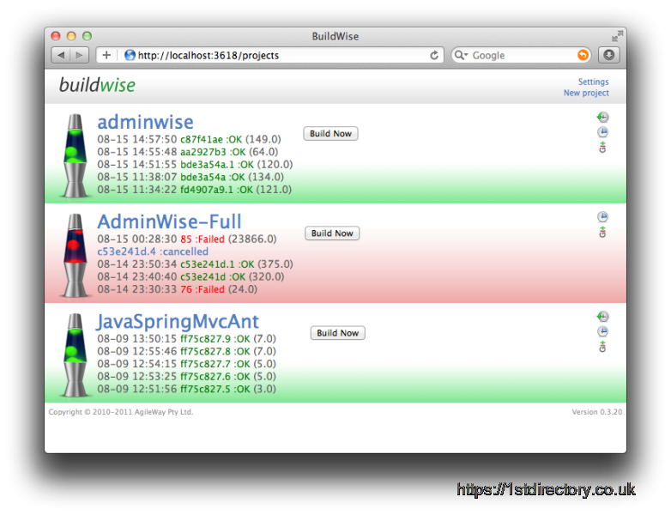Open build c87f41ae :OK

coord(211,140)
